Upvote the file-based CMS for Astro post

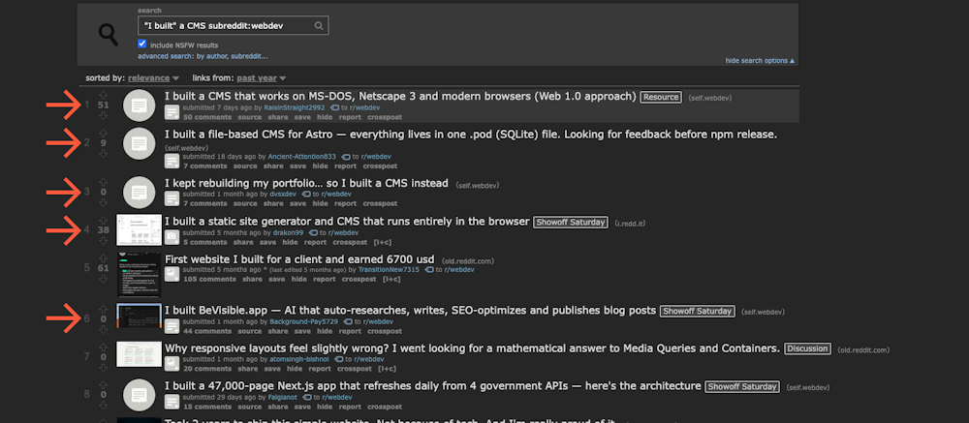tap(104, 134)
